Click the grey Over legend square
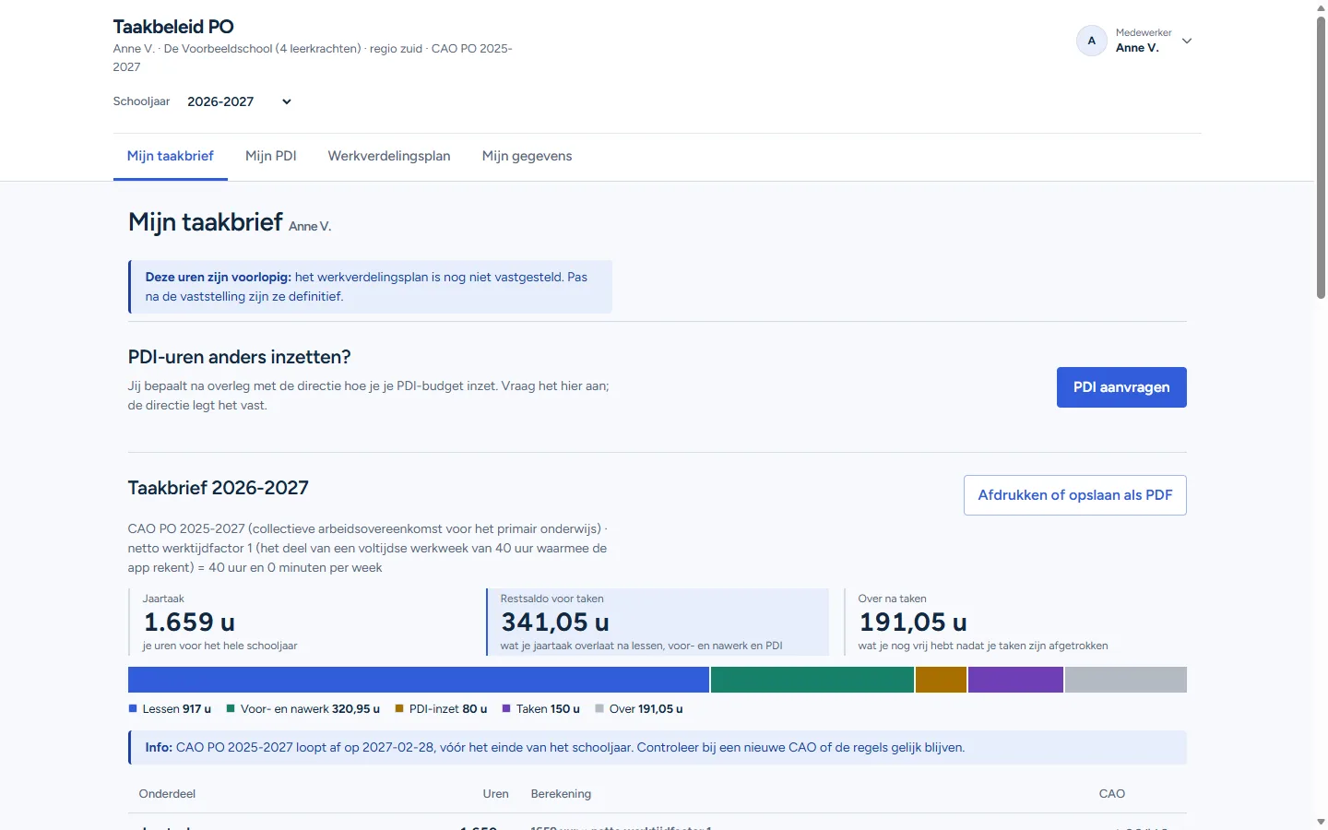The image size is (1328, 830). point(599,708)
